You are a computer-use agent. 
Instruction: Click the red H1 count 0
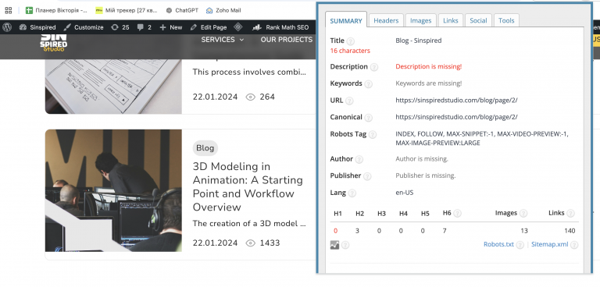(x=336, y=231)
